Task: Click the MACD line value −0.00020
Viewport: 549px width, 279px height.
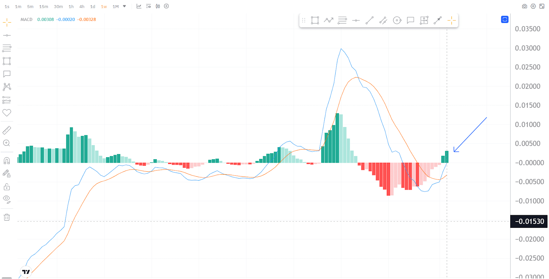Action: (66, 20)
